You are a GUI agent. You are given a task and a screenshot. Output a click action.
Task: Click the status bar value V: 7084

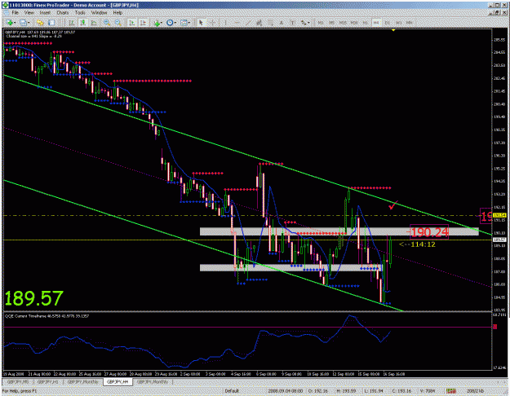pos(428,391)
